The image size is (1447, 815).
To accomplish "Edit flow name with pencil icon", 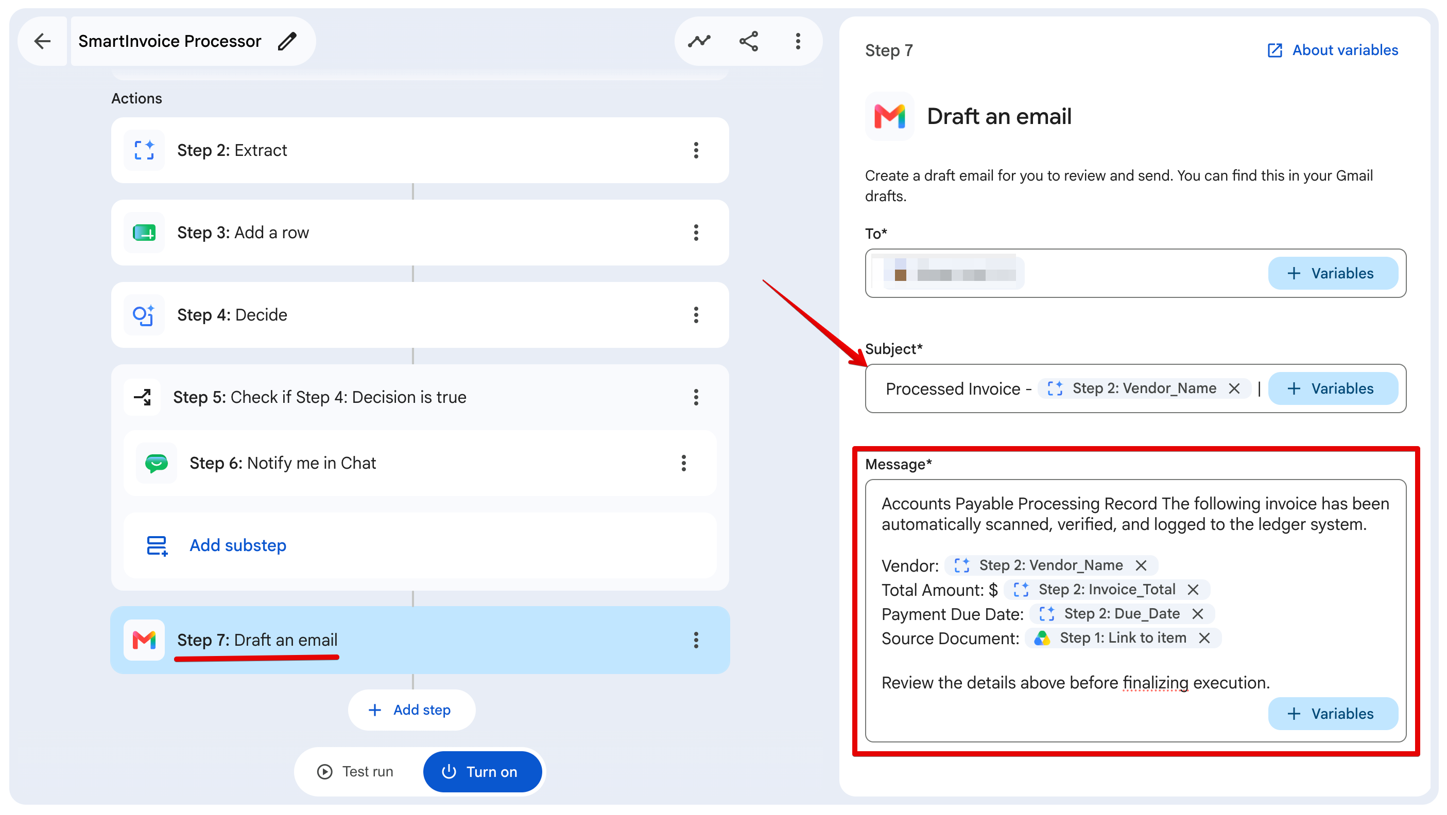I will click(287, 41).
